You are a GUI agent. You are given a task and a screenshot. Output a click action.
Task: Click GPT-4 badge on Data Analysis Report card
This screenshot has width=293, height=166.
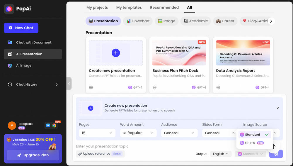(263, 87)
